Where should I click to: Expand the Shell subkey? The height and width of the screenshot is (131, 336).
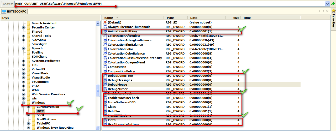point(29,115)
